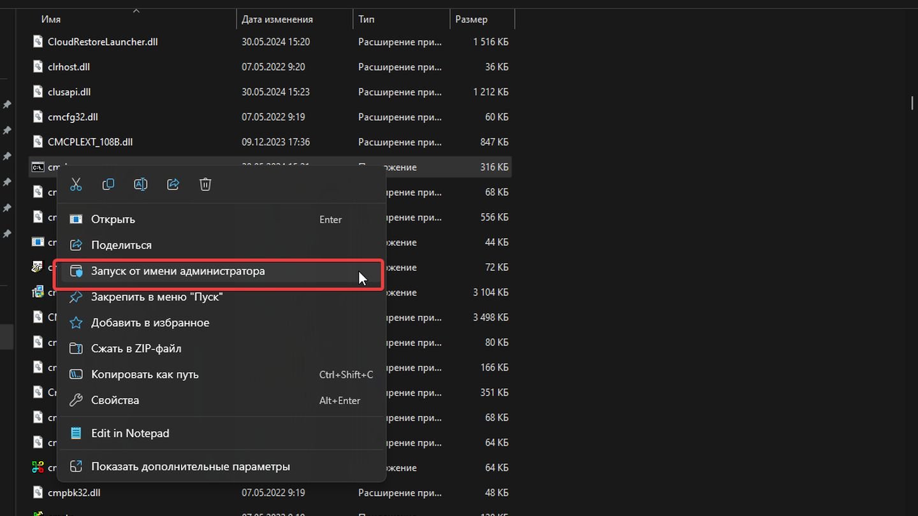Click the clrhost.dll file icon
918x516 pixels.
point(38,67)
